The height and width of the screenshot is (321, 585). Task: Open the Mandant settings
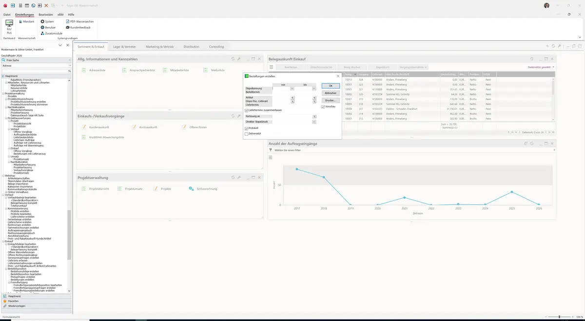click(x=26, y=21)
